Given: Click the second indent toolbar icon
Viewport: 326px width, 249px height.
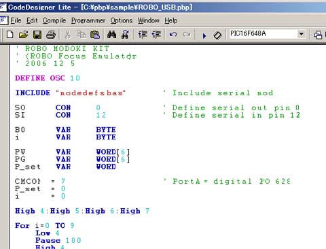Looking at the screenshot, I should pyautogui.click(x=156, y=35).
